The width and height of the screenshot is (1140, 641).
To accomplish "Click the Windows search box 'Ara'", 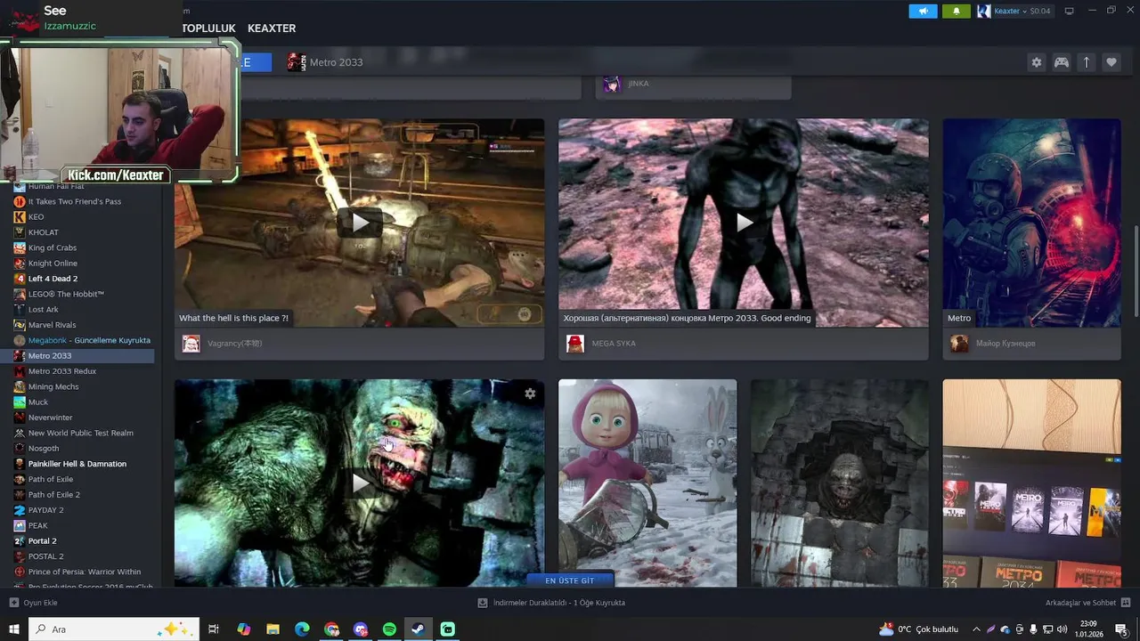I will 115,629.
